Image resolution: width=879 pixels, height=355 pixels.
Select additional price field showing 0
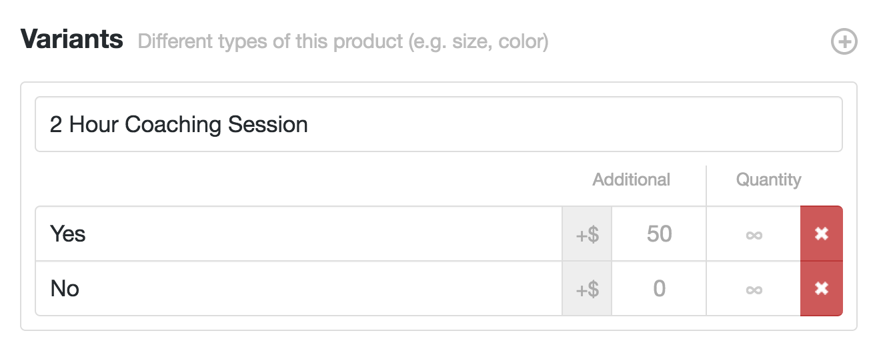coord(658,288)
